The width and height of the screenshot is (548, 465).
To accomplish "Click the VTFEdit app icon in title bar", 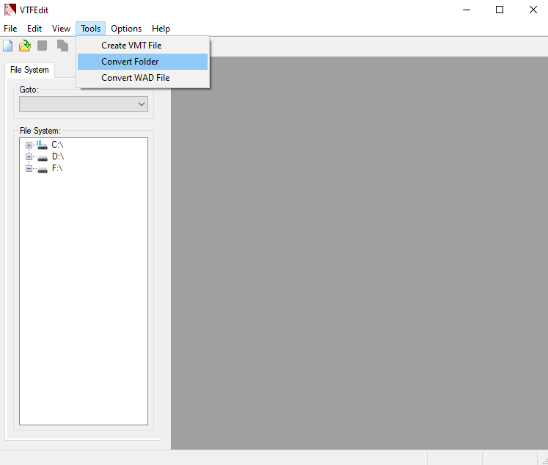I will (x=10, y=10).
